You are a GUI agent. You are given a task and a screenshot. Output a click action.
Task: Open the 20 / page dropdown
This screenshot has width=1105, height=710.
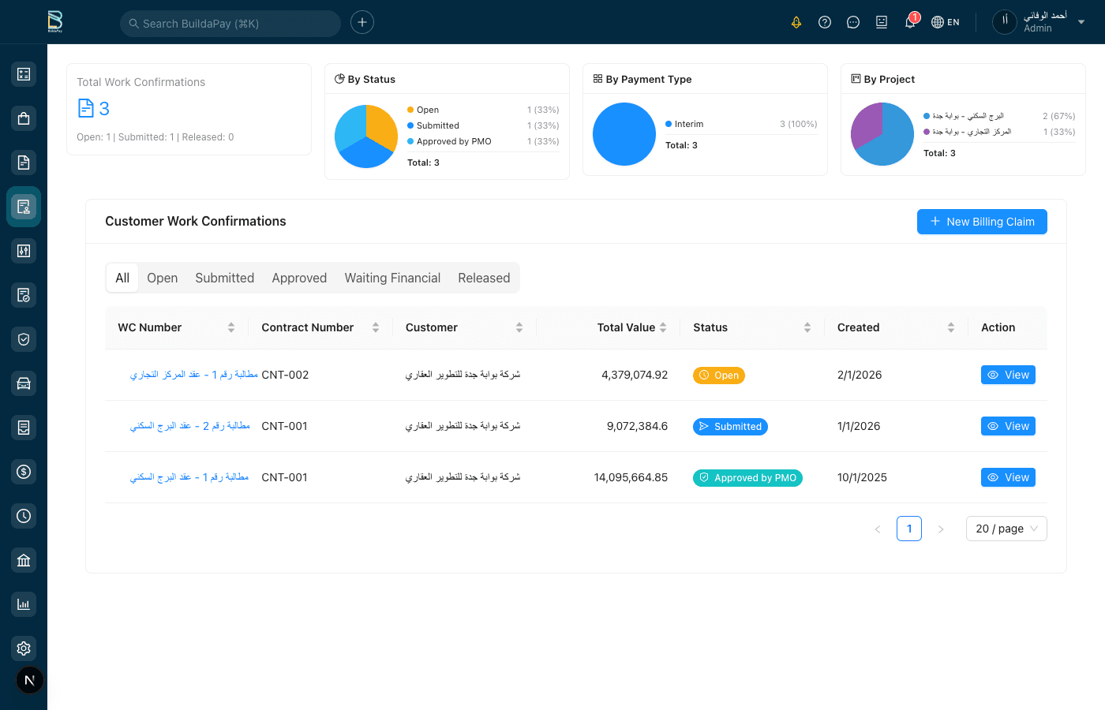1006,528
